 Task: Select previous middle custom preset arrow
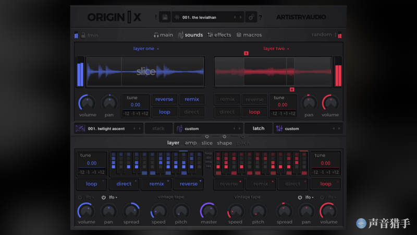(234, 128)
